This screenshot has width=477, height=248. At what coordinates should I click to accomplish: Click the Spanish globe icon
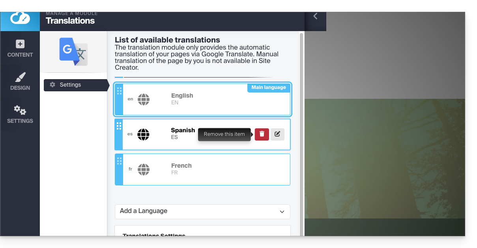click(144, 134)
